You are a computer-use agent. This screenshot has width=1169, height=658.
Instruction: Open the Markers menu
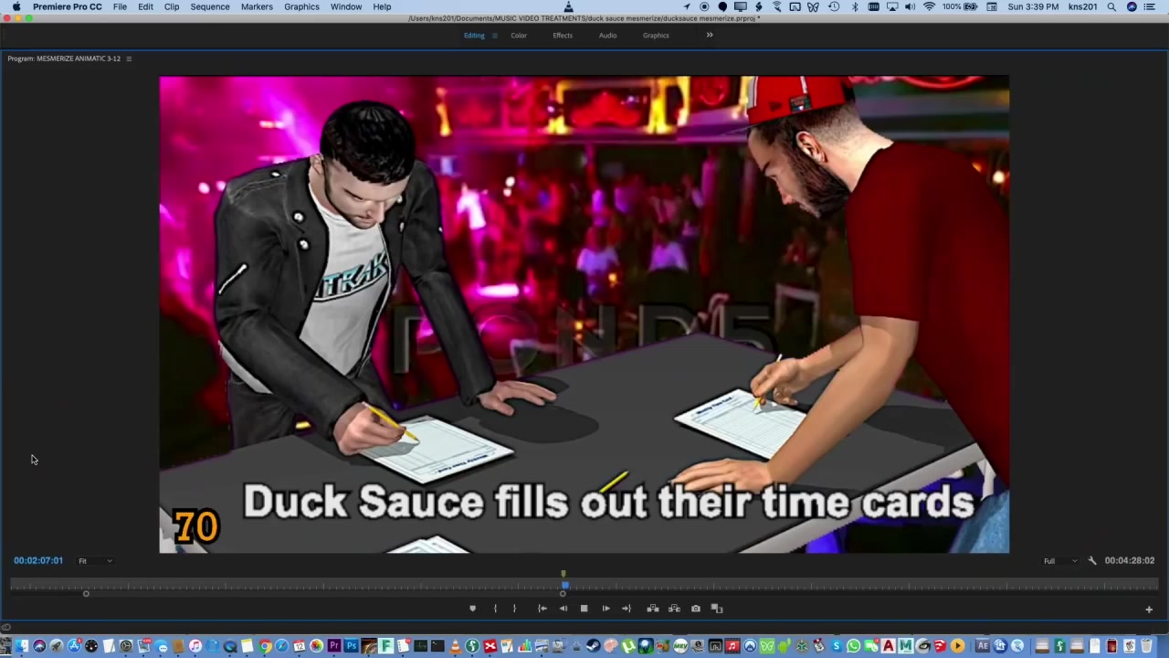pyautogui.click(x=257, y=6)
